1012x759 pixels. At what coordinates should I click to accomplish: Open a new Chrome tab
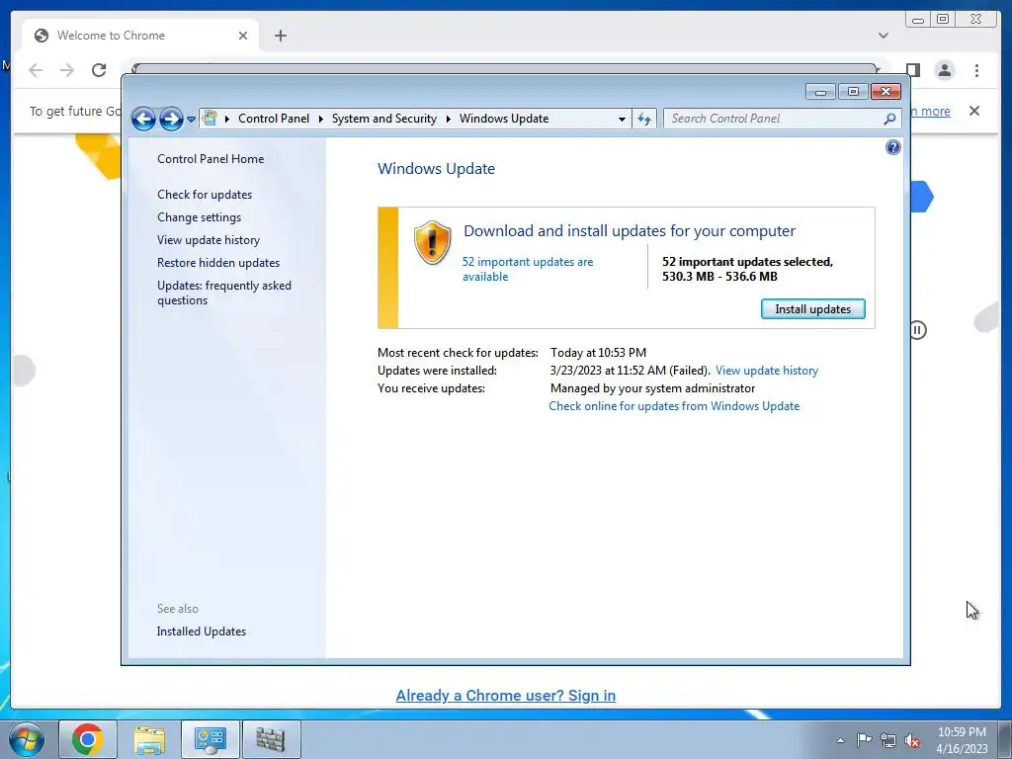[280, 36]
